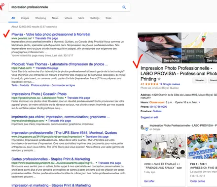Open the Commander en ligne sitelink
Screen dimensions: 217x187
[63, 85]
